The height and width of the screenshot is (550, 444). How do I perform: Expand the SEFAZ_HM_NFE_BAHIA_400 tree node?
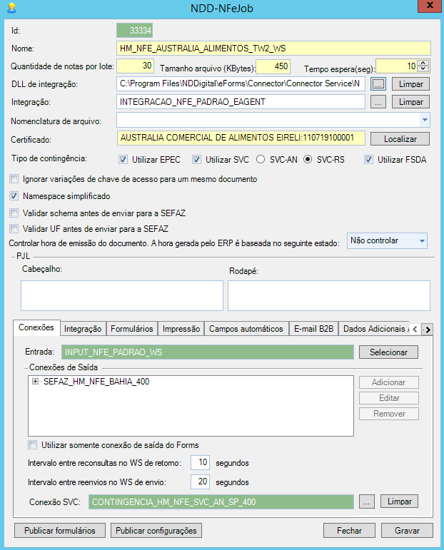point(35,382)
